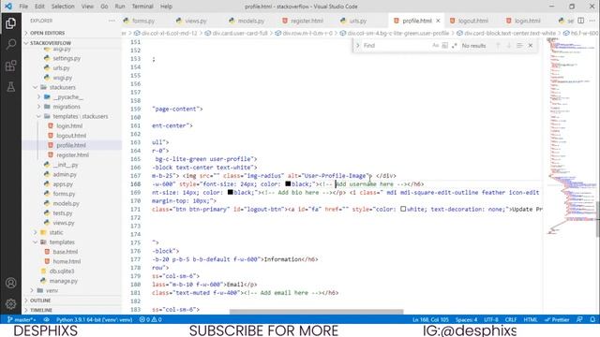Open the Go menu

pos(104,7)
